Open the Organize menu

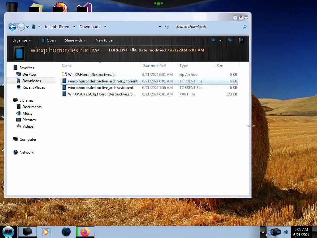click(22, 40)
